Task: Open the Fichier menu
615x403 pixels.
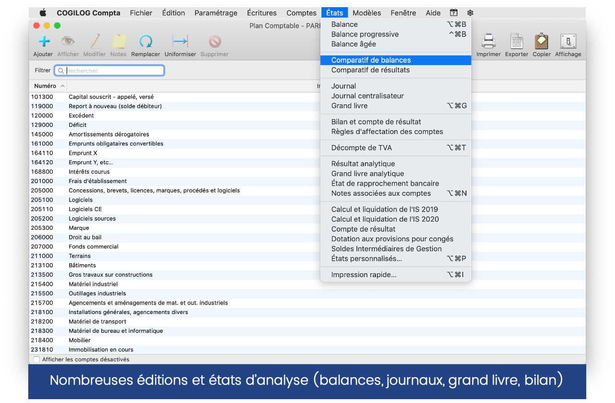Action: point(141,13)
